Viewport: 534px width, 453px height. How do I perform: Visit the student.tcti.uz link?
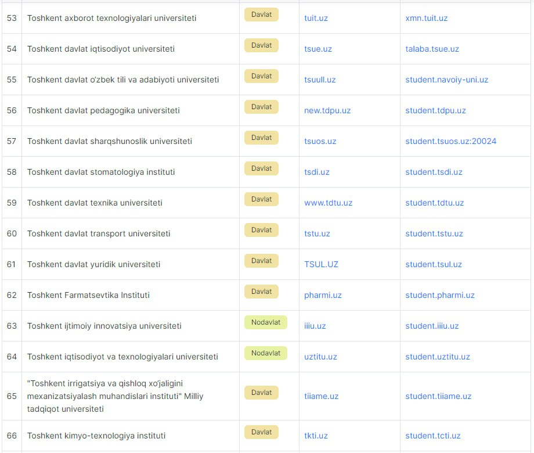pyautogui.click(x=432, y=436)
